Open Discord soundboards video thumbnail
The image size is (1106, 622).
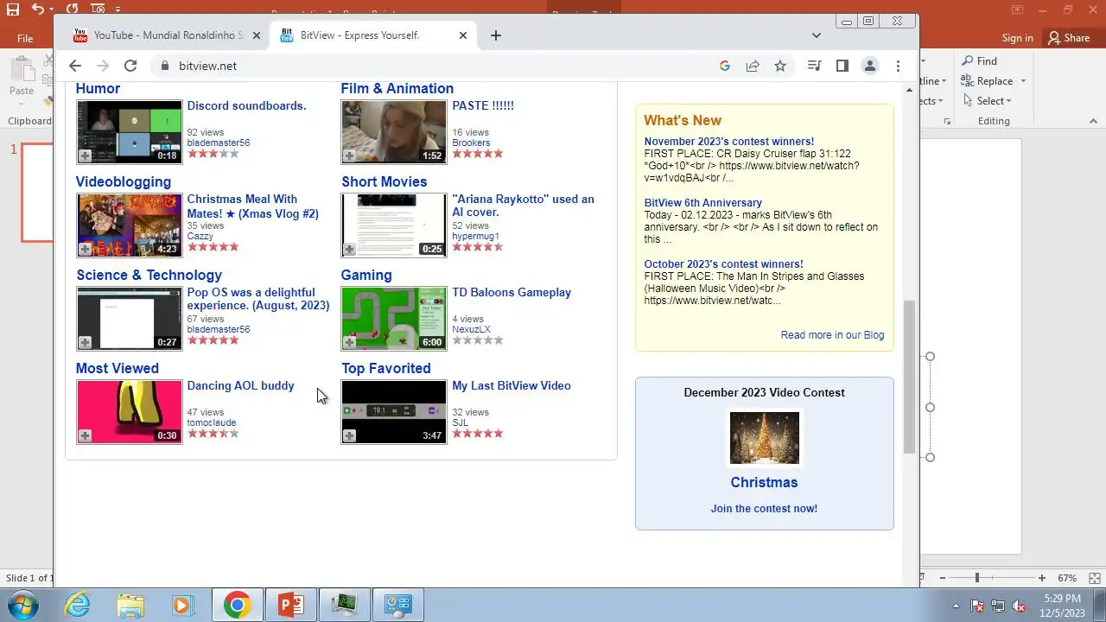pyautogui.click(x=130, y=131)
